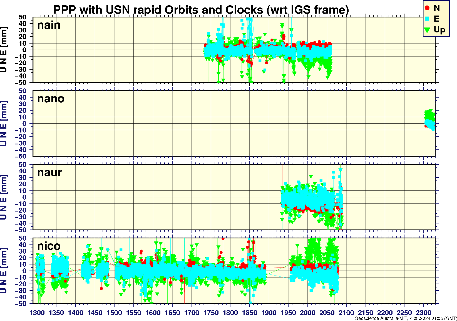Click the x-axis tick label 1850
This screenshot has width=457, height=321.
coord(249,313)
